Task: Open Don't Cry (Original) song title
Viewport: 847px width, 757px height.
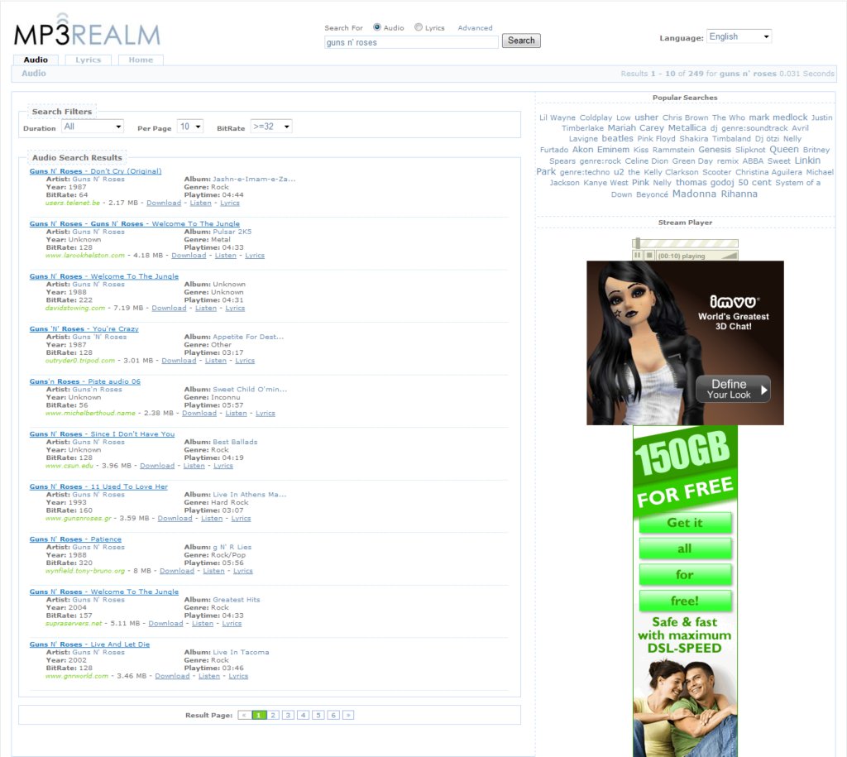Action: [x=95, y=171]
